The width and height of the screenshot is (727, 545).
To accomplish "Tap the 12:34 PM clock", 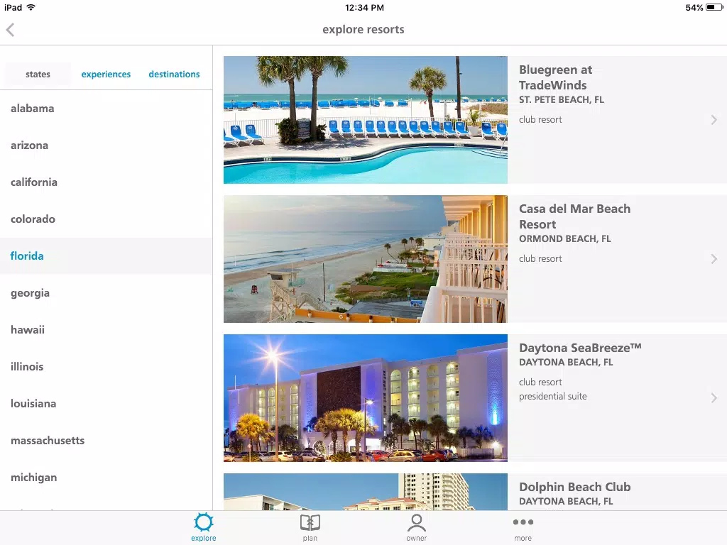I will [364, 7].
